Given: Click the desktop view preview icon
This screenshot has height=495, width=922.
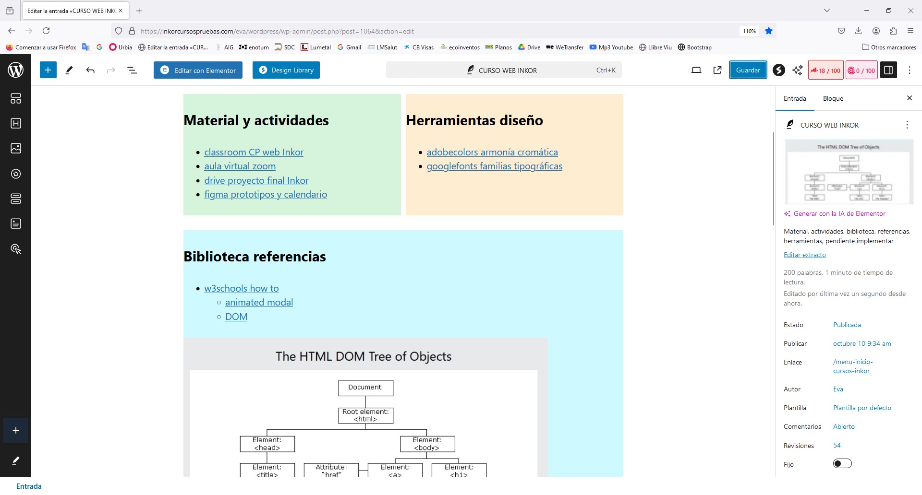Looking at the screenshot, I should tap(696, 70).
